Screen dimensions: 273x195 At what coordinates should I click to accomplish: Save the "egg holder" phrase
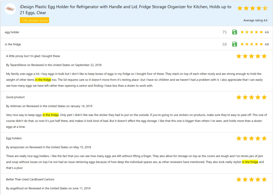(x=234, y=32)
